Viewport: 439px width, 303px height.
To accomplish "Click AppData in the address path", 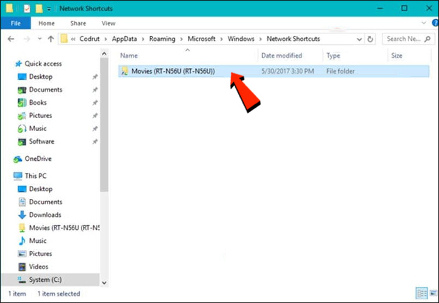I will click(x=124, y=39).
